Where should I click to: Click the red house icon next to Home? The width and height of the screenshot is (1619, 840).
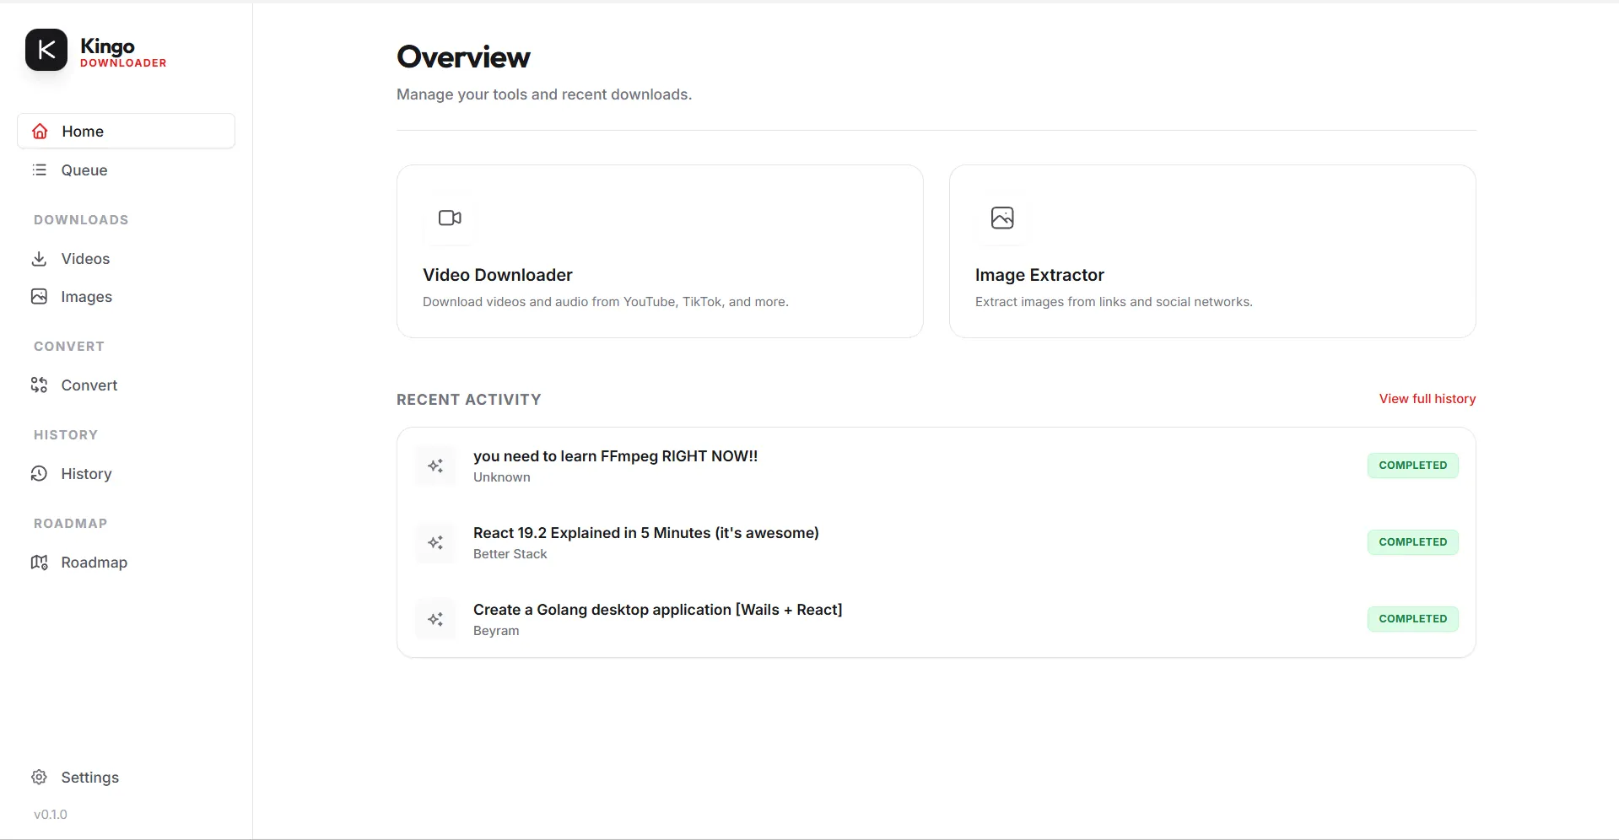[x=39, y=131]
